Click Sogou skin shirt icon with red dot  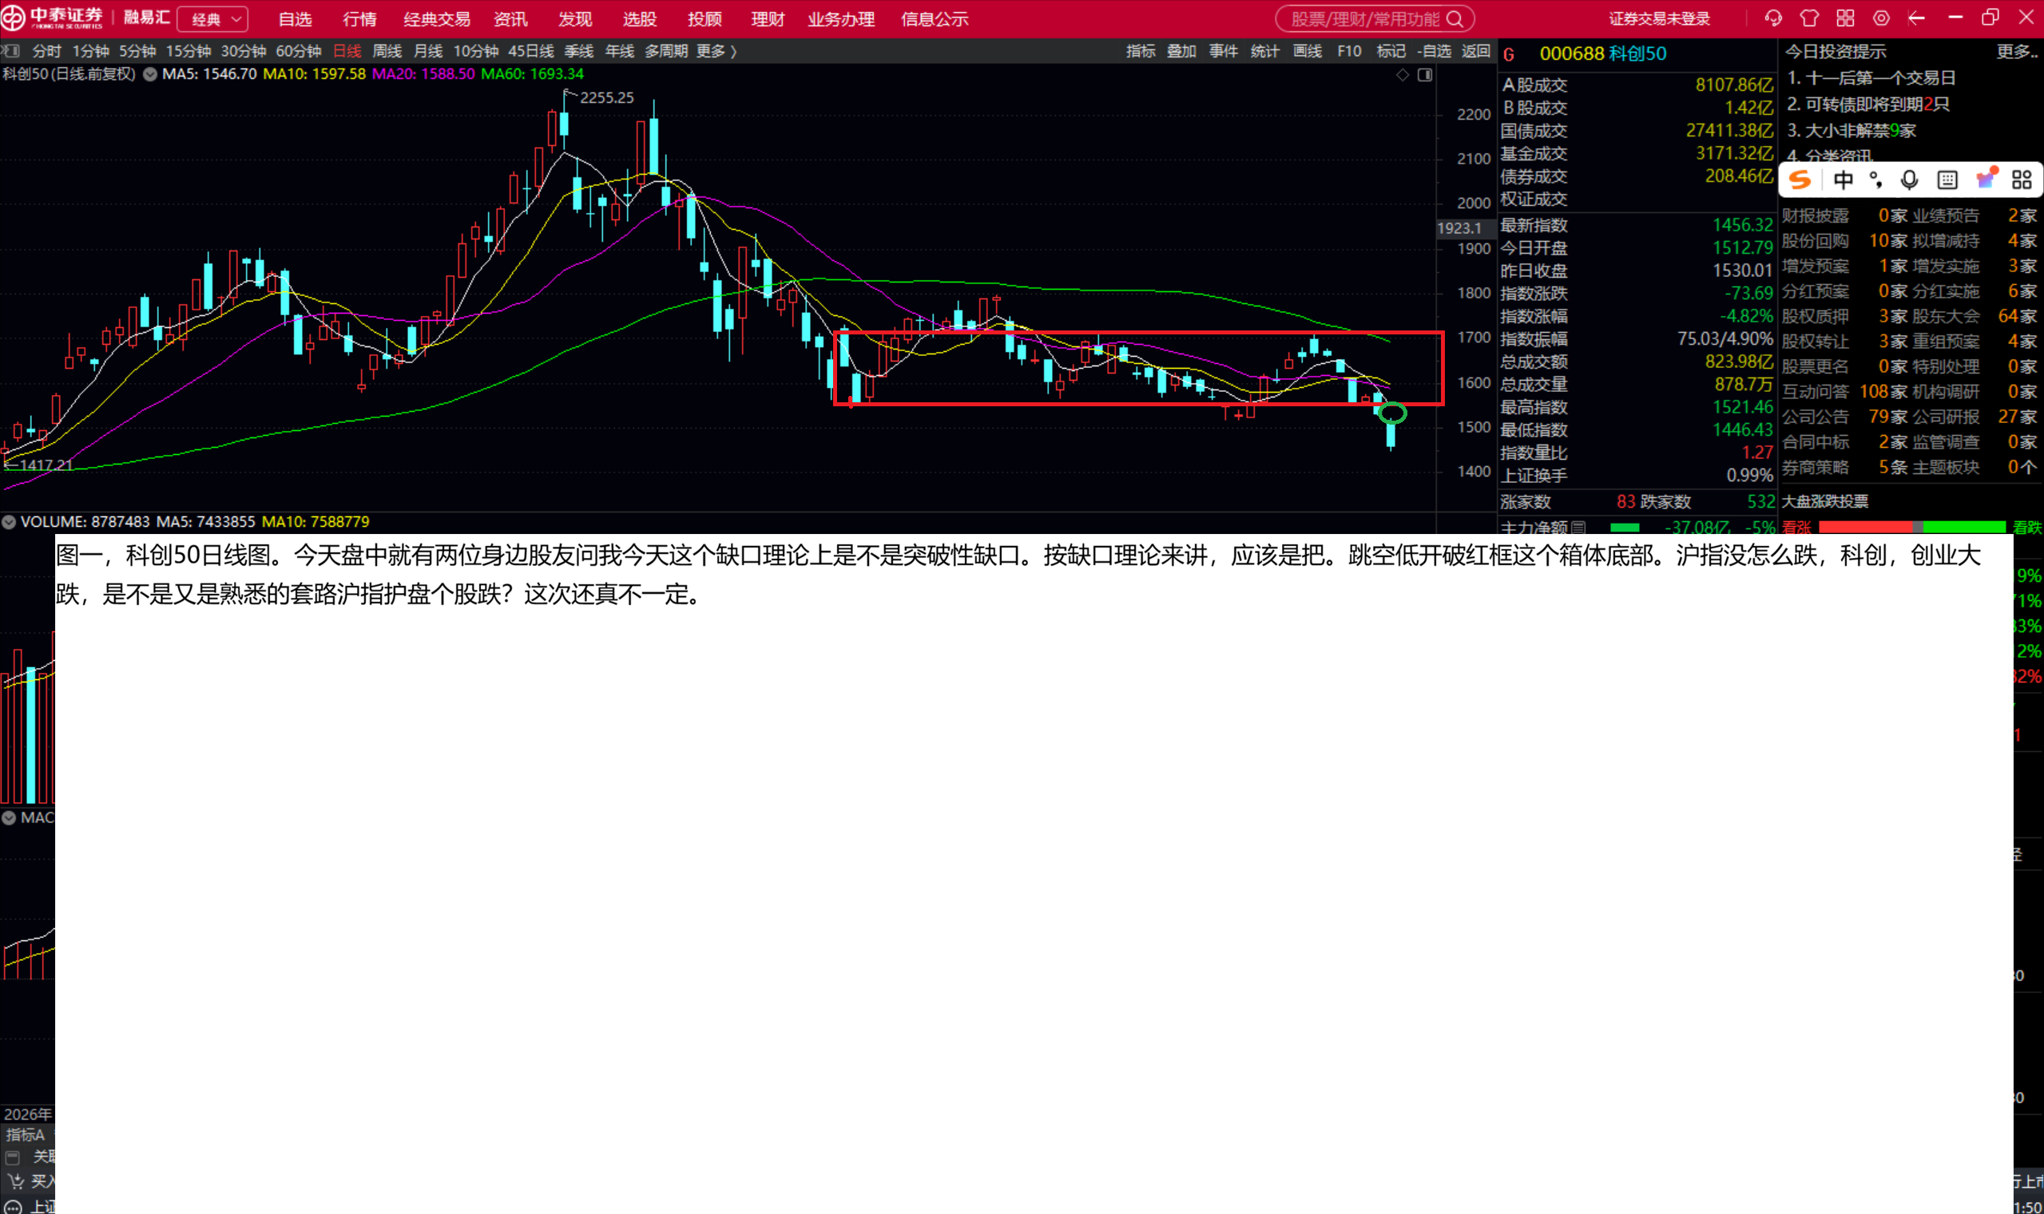(x=1986, y=179)
